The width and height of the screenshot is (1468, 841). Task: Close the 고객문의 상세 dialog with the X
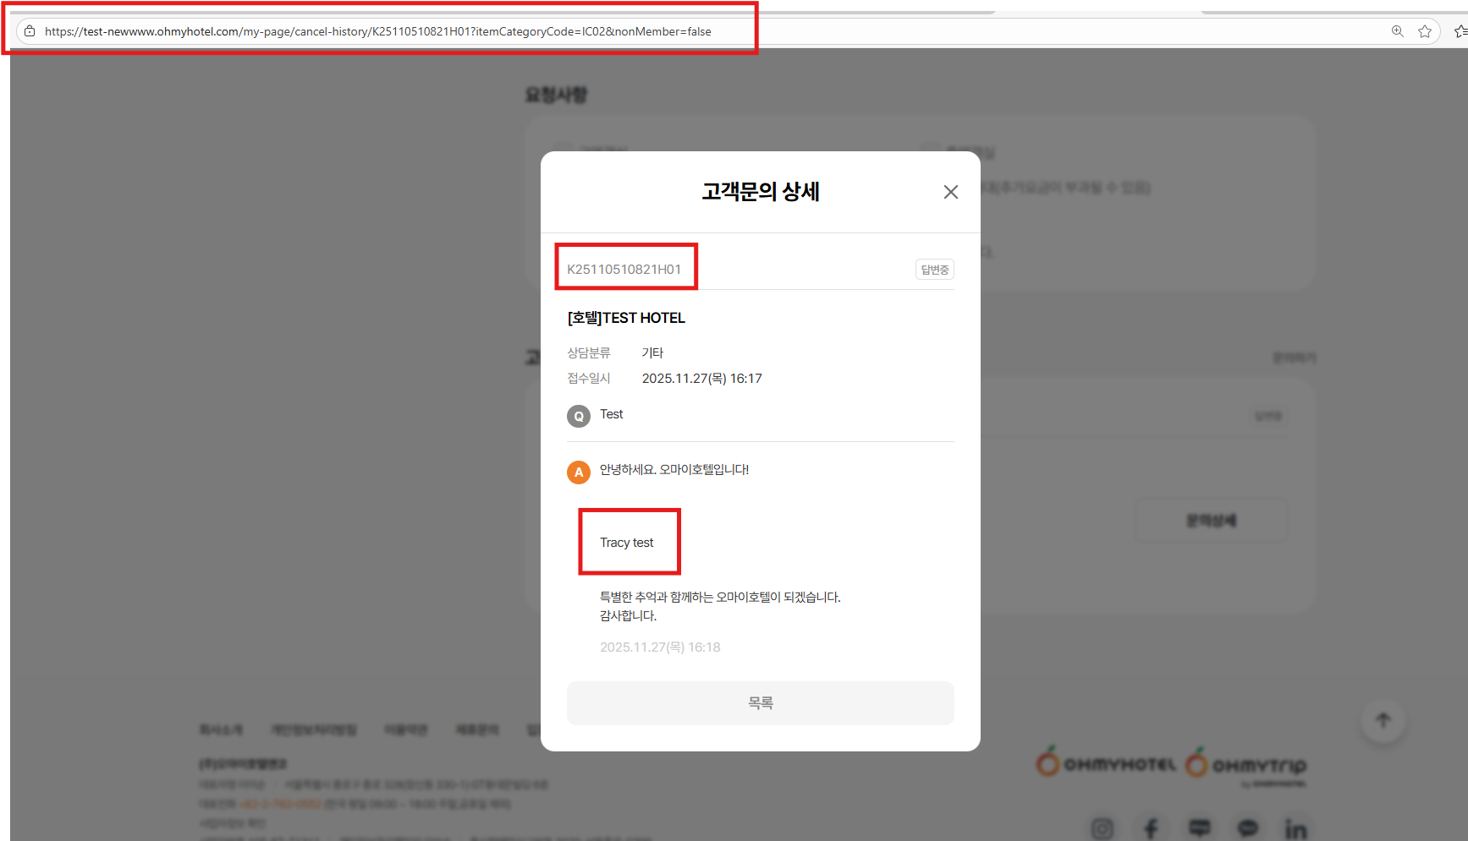point(951,192)
